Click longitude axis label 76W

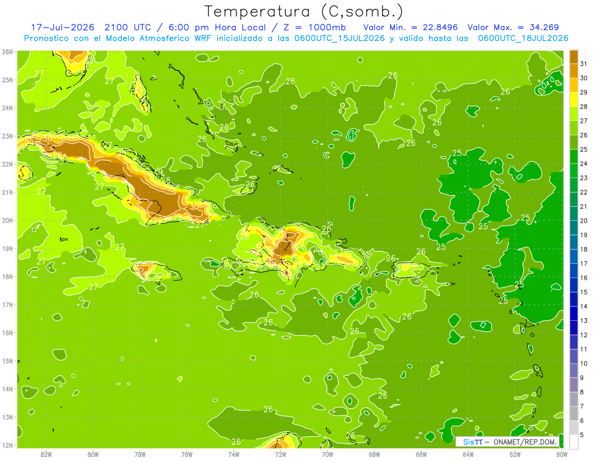pyautogui.click(x=187, y=454)
